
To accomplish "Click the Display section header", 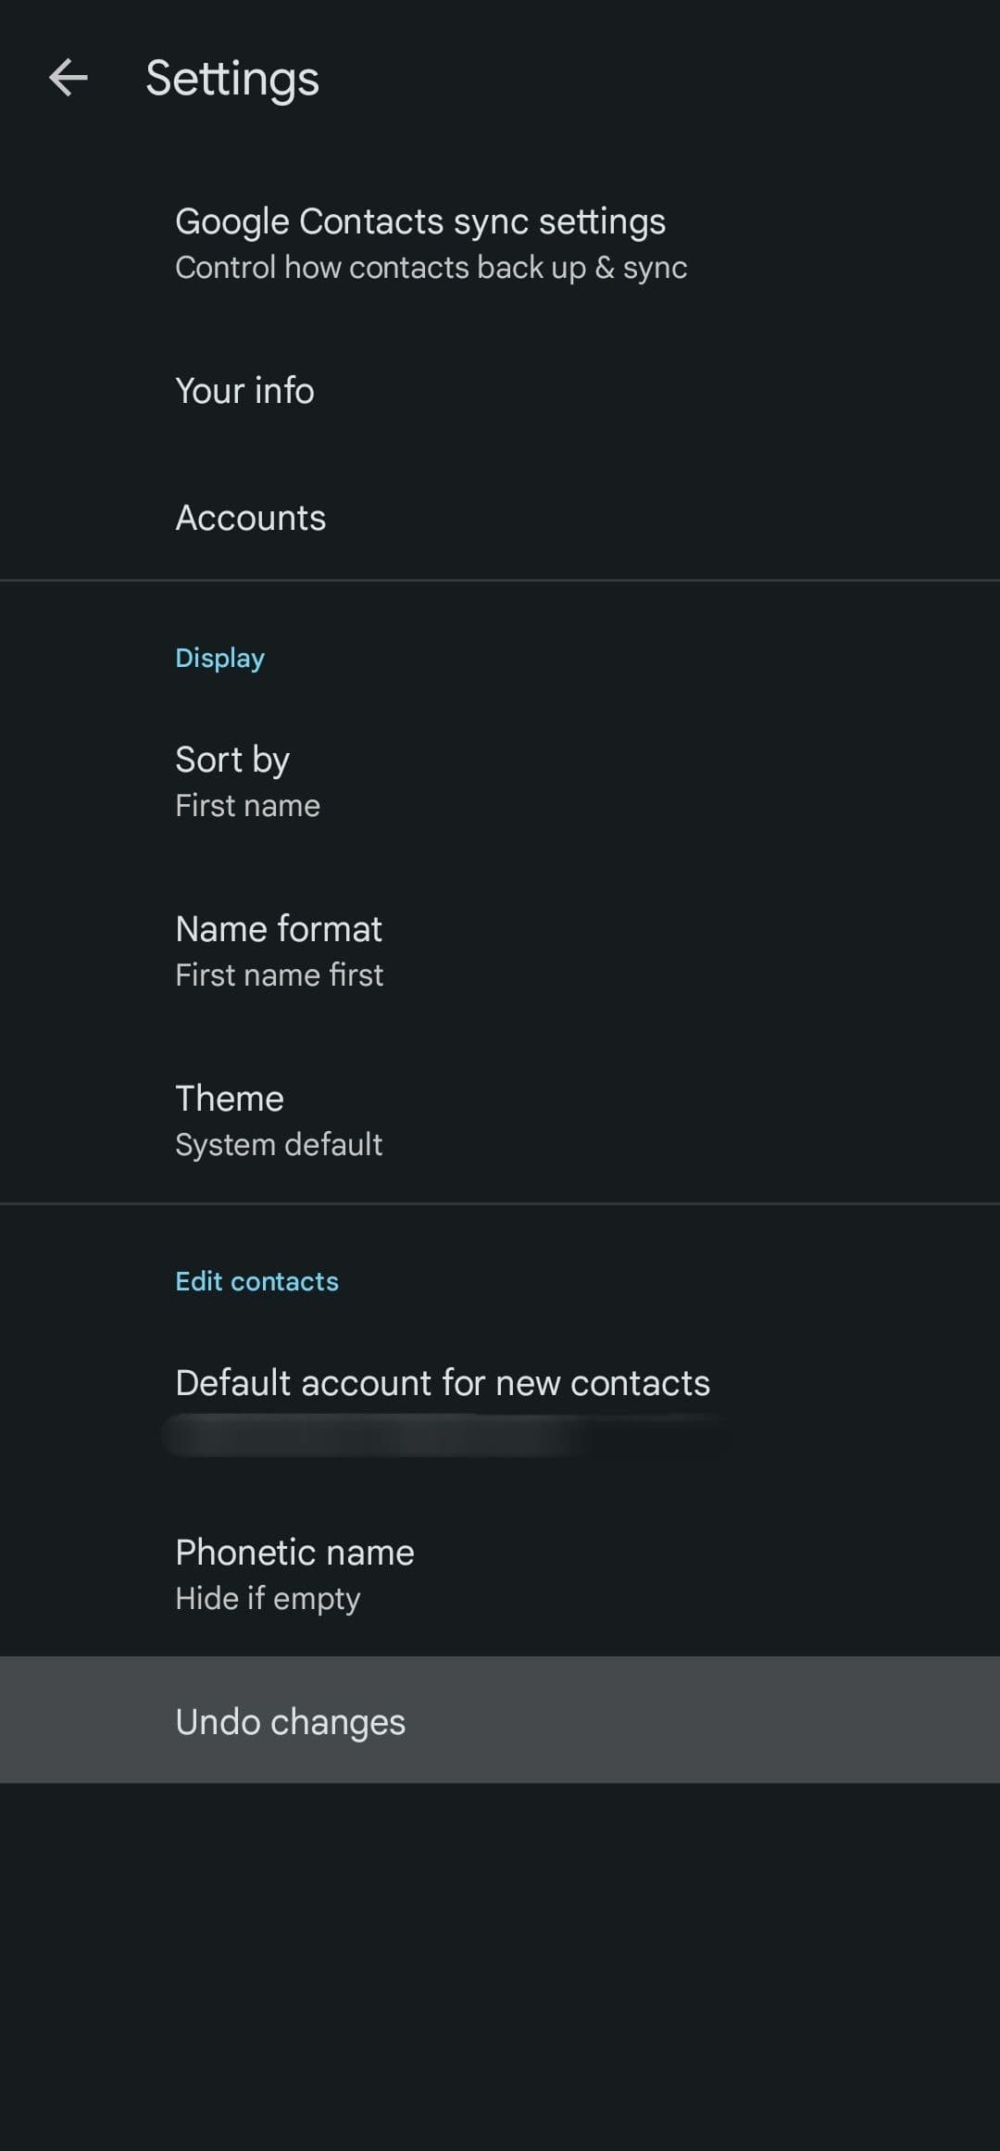I will 220,658.
